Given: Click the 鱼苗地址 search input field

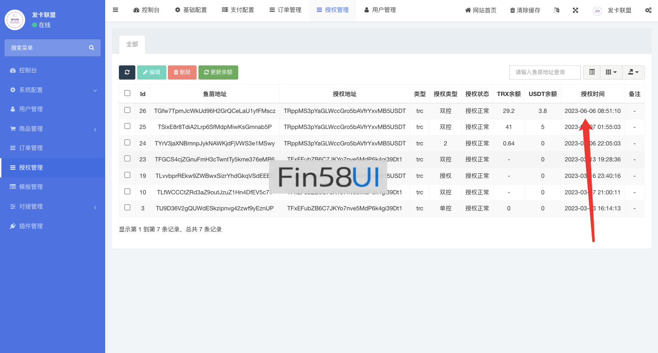Looking at the screenshot, I should tap(545, 72).
